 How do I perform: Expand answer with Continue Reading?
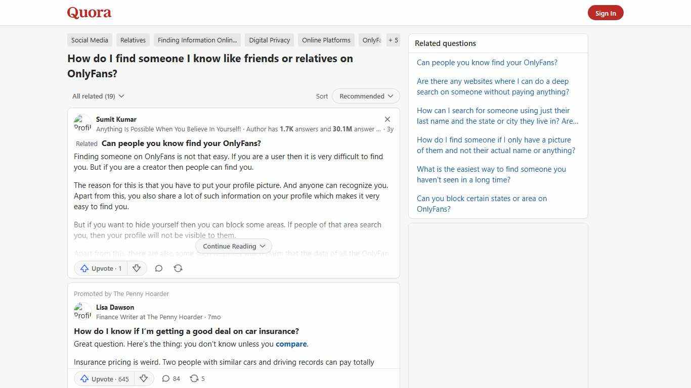click(x=233, y=246)
